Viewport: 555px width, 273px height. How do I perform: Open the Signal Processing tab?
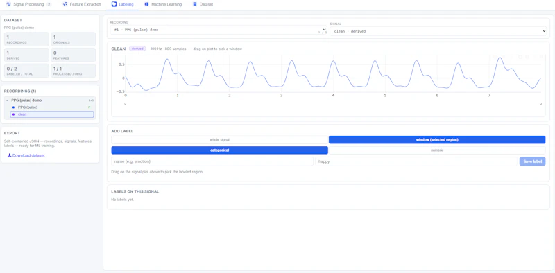(x=28, y=5)
